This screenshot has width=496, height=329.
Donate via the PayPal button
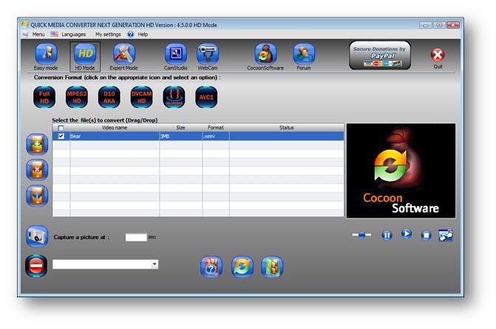[380, 55]
